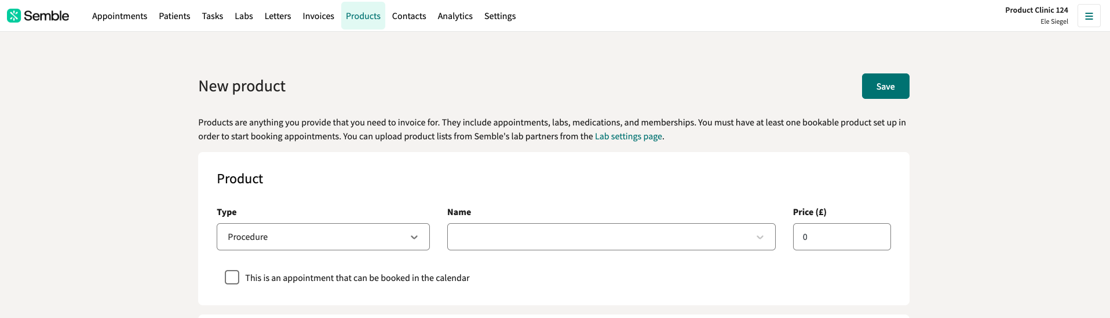The height and width of the screenshot is (318, 1110).
Task: Open the Analytics section
Action: [x=455, y=16]
